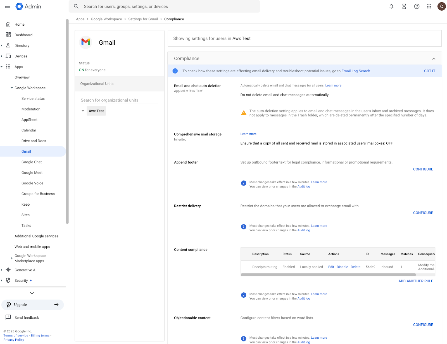The image size is (447, 344).
Task: Open the help question mark icon
Action: 417,6
